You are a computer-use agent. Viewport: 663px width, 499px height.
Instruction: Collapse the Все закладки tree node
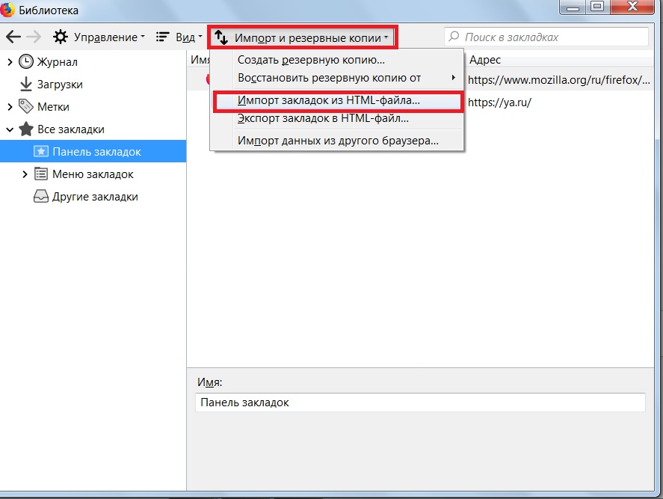click(10, 129)
